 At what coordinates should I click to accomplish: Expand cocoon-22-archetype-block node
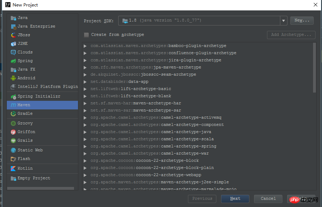pos(85,161)
